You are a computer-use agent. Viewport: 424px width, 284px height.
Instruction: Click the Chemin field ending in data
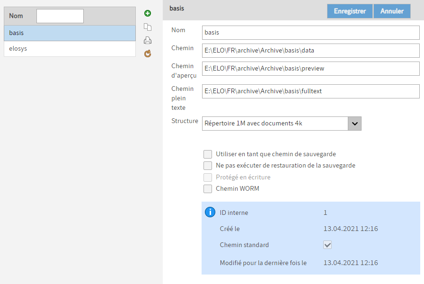pos(311,51)
